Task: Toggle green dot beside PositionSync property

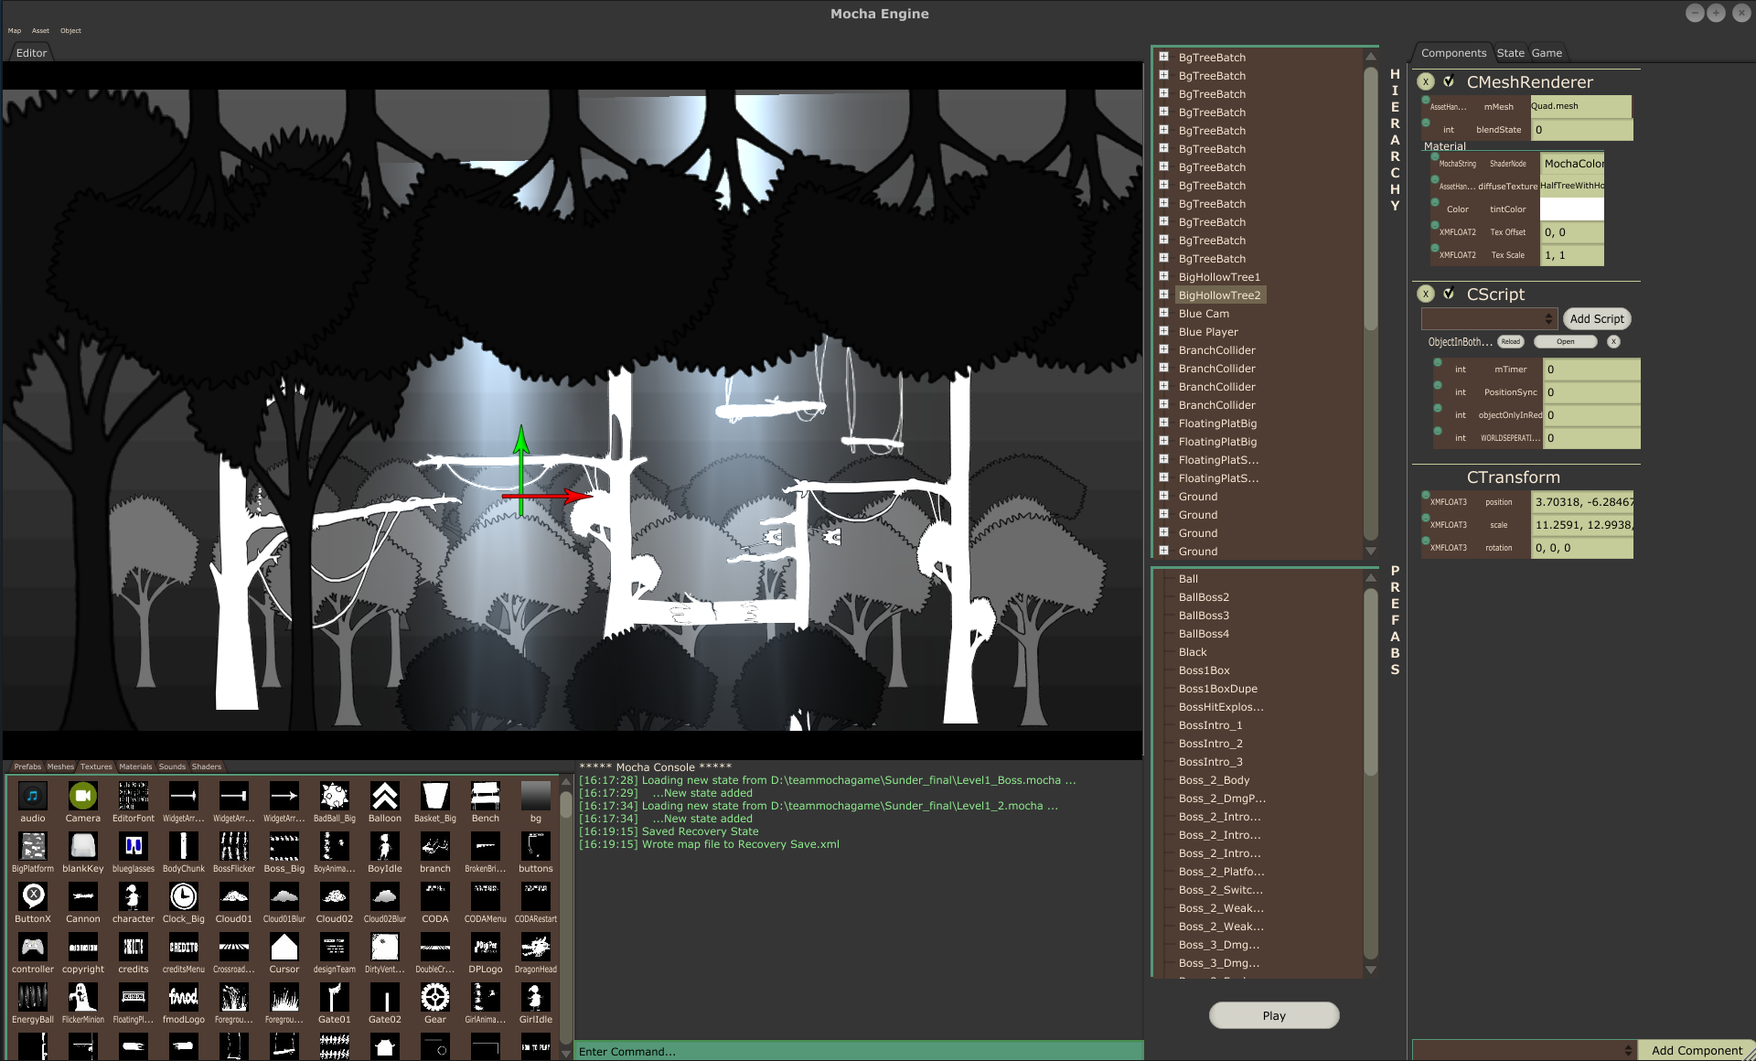Action: (x=1438, y=385)
